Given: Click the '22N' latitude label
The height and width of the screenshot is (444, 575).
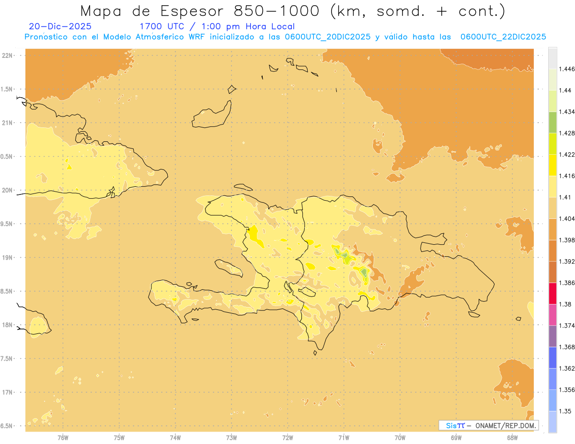Looking at the screenshot, I should 8,56.
